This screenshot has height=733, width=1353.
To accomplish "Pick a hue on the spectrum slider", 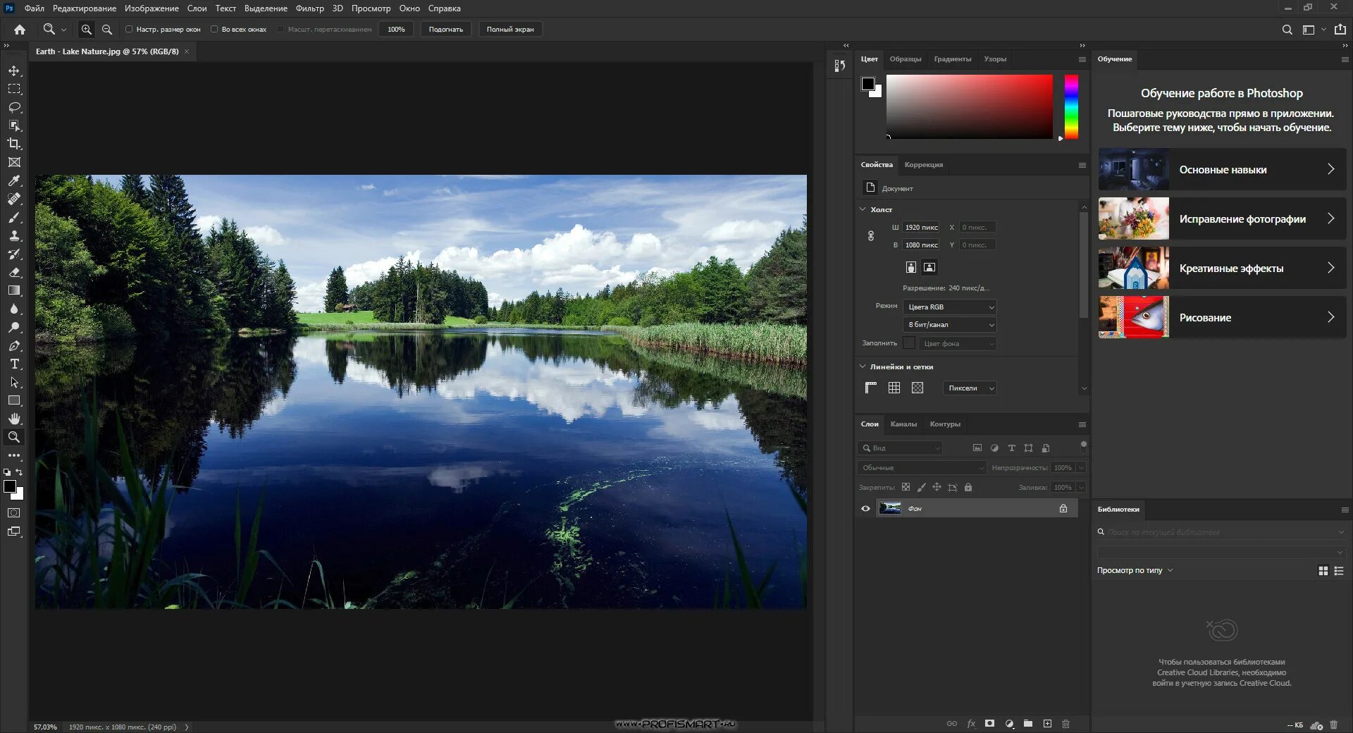I will coord(1071,106).
